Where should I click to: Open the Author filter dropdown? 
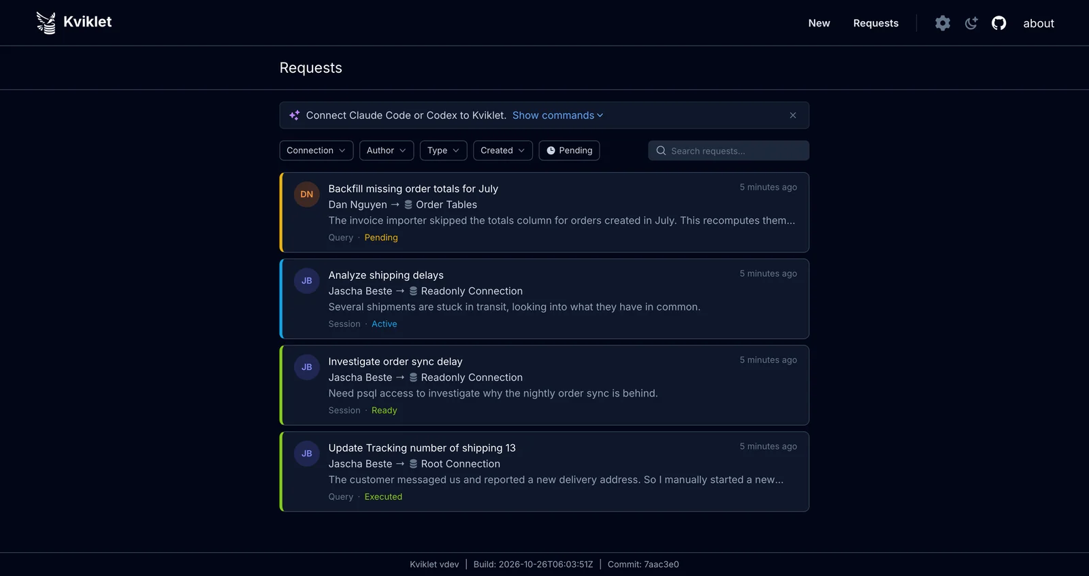[387, 150]
